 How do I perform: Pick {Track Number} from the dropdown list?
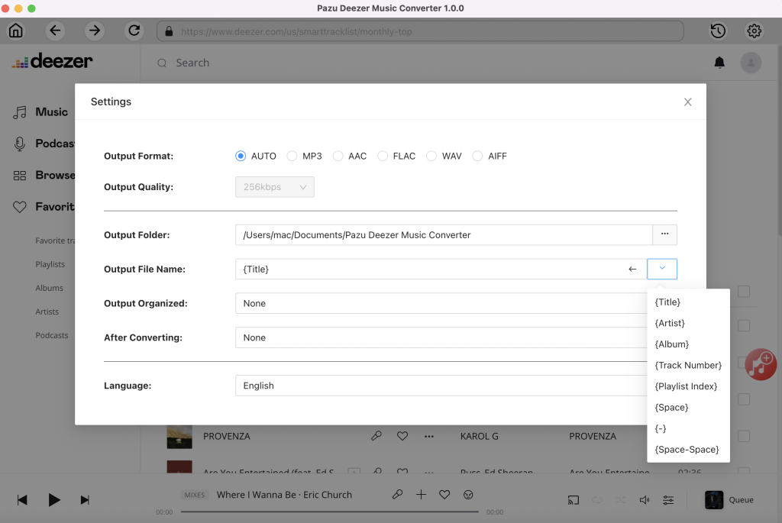(687, 365)
